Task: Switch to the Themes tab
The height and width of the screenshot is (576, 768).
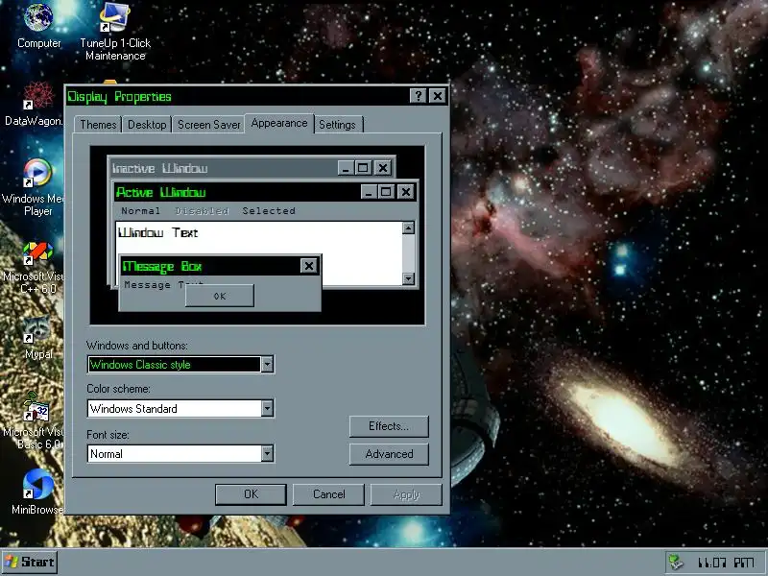Action: (98, 125)
